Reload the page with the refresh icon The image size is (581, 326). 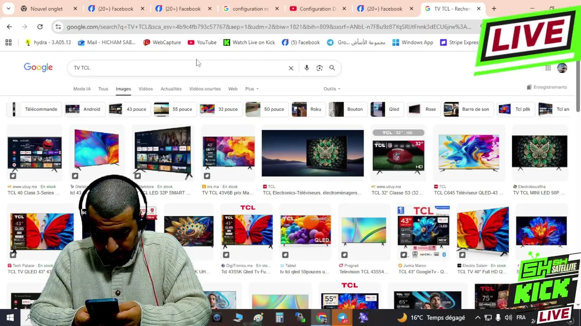click(x=40, y=27)
